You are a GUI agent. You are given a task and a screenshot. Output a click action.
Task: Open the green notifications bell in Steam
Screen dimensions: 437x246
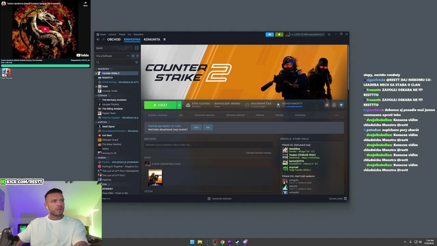click(x=279, y=35)
